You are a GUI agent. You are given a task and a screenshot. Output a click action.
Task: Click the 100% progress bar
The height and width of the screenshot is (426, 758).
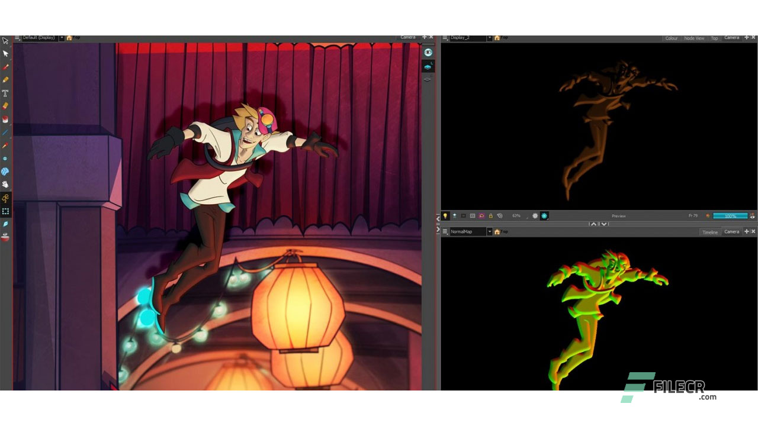[730, 216]
